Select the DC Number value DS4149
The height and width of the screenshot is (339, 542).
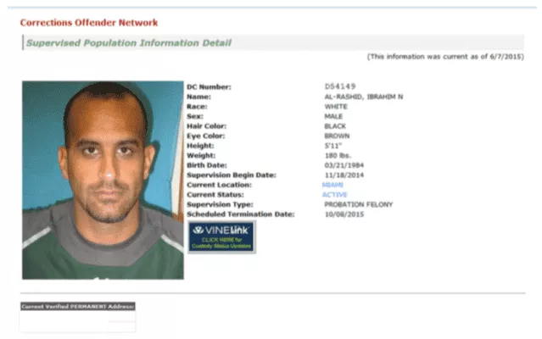pyautogui.click(x=340, y=86)
